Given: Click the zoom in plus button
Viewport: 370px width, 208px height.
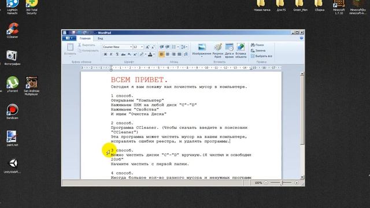Looking at the screenshot, I should coord(297,183).
